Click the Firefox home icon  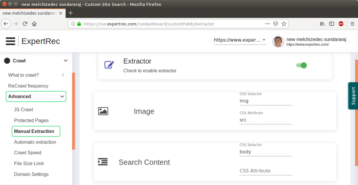[x=34, y=24]
